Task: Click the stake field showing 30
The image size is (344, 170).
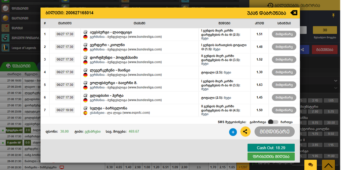Action: click(x=325, y=30)
